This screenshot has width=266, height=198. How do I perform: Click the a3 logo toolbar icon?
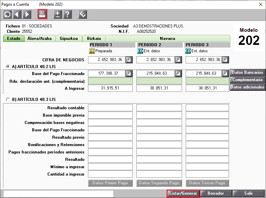coord(83,14)
